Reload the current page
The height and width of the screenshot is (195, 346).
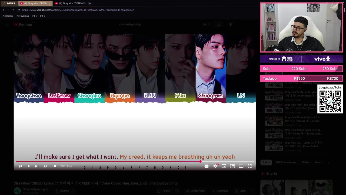pos(13,10)
